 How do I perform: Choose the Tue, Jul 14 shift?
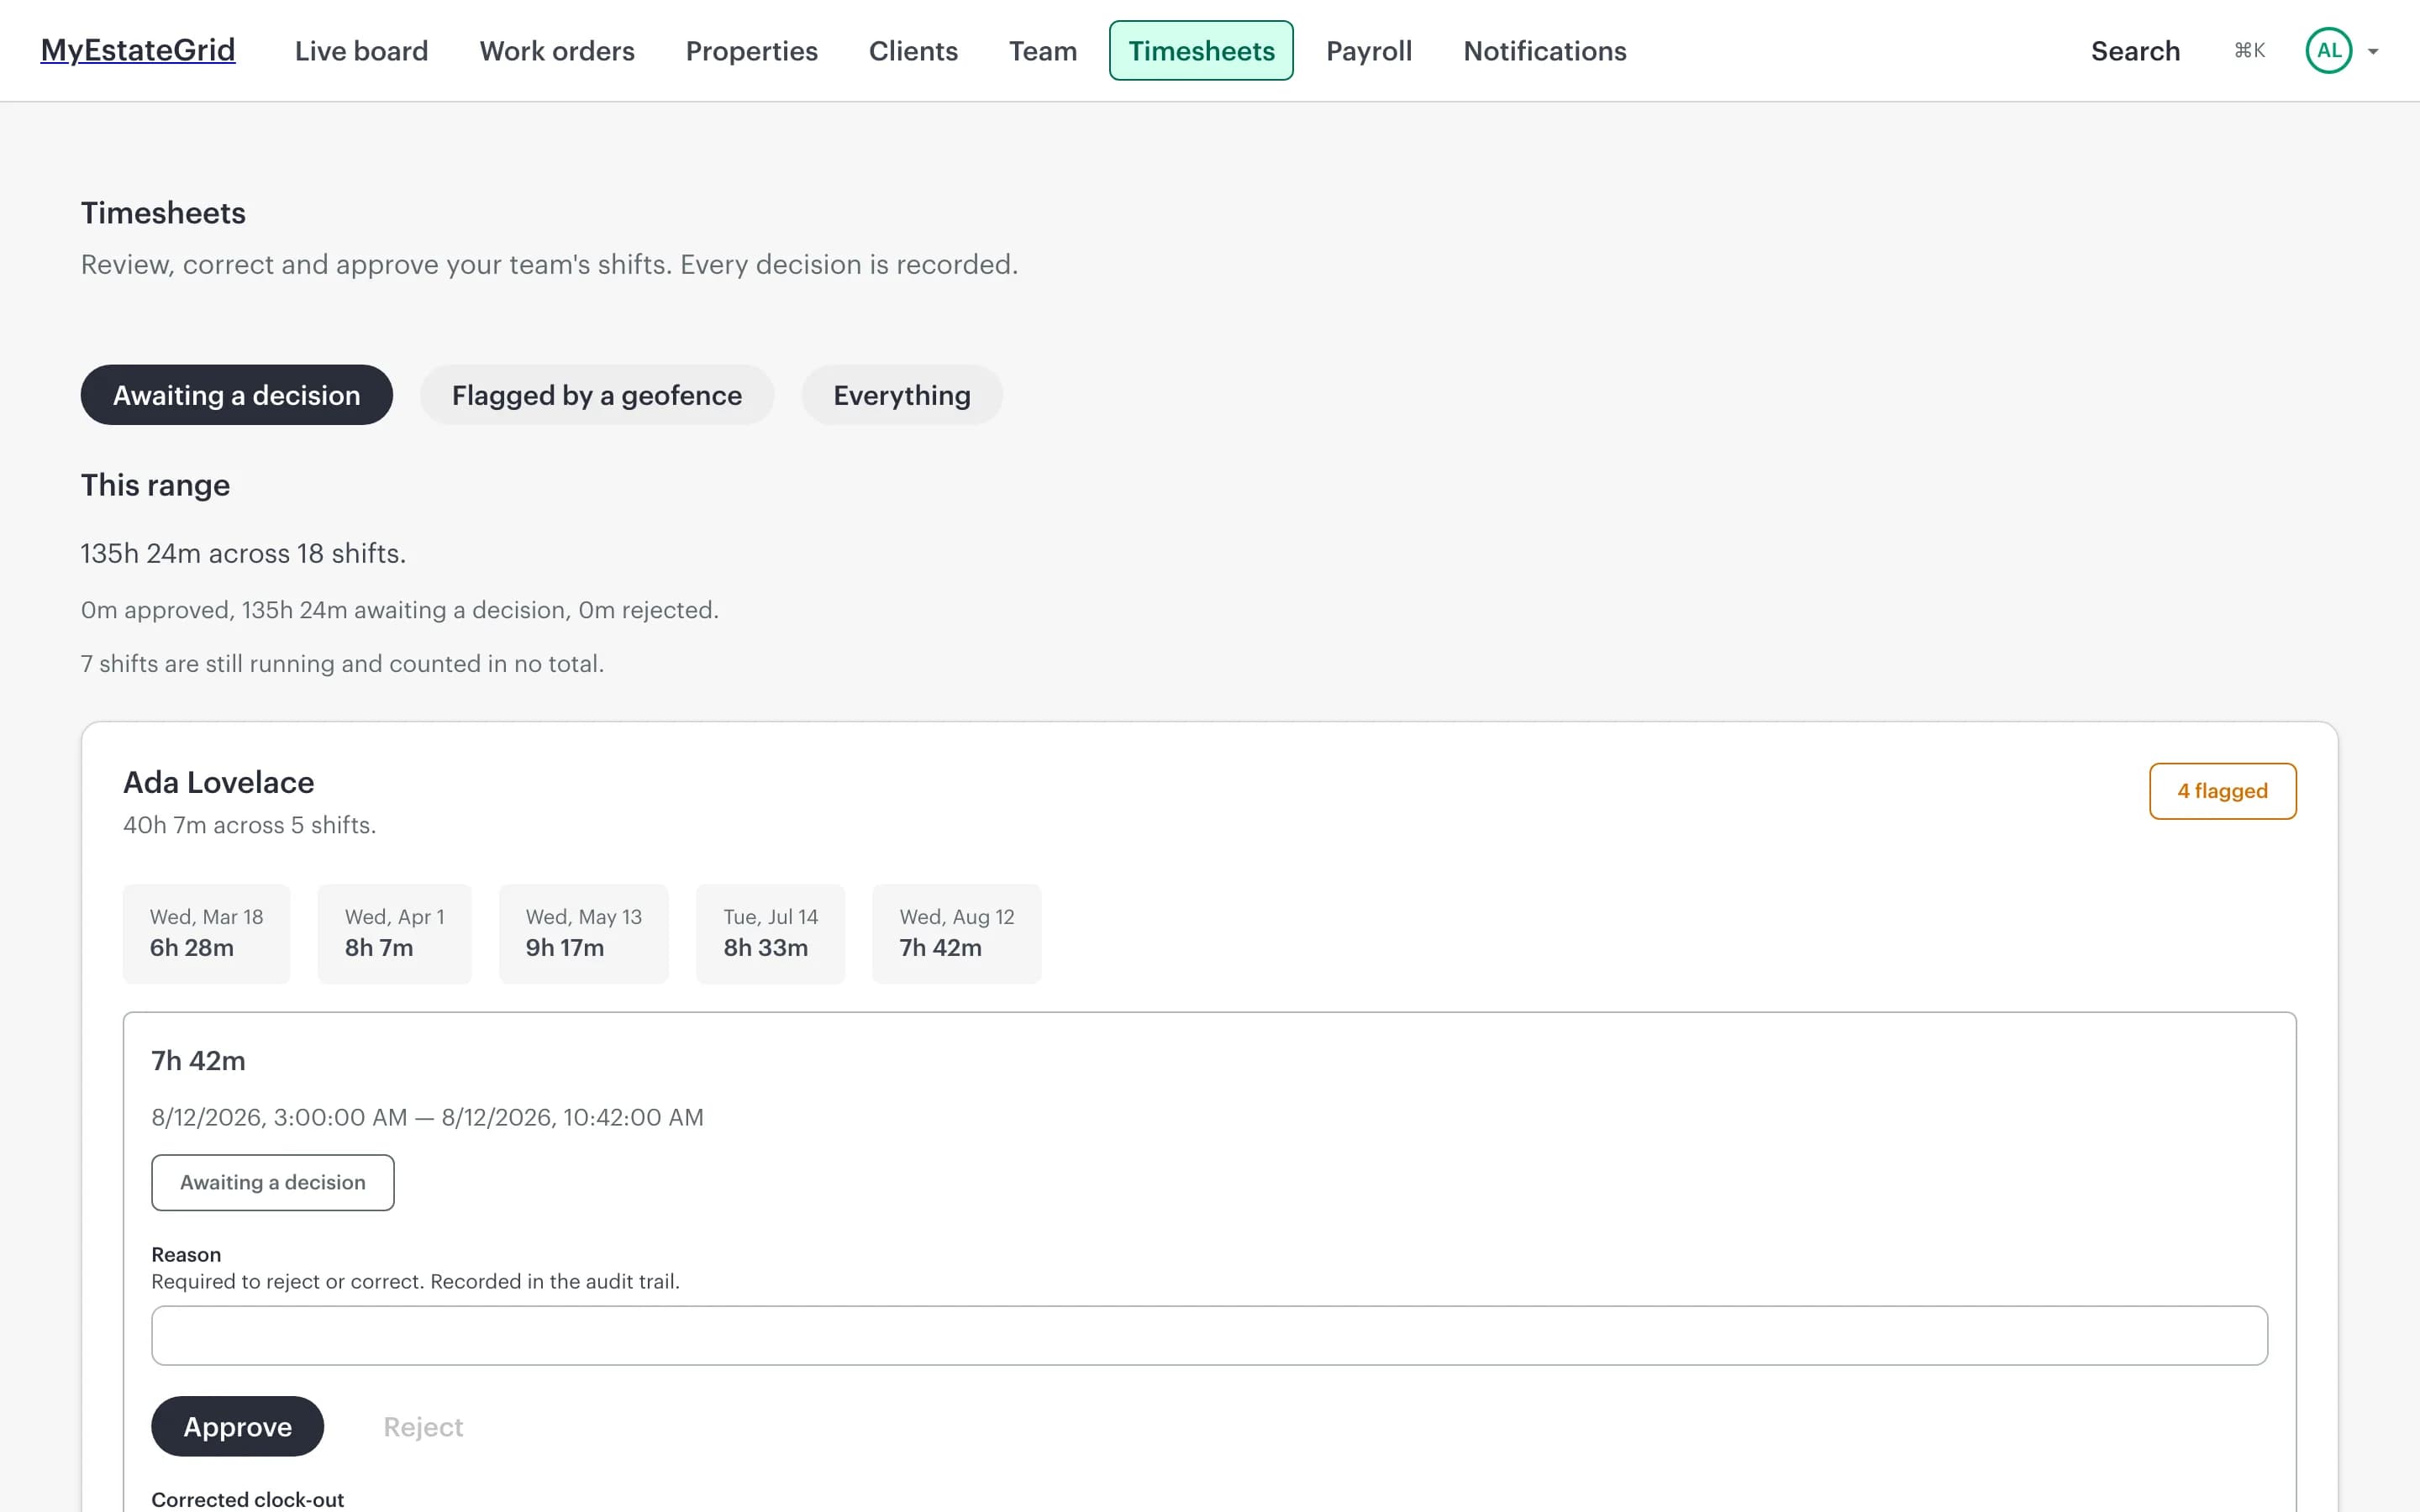tap(770, 933)
